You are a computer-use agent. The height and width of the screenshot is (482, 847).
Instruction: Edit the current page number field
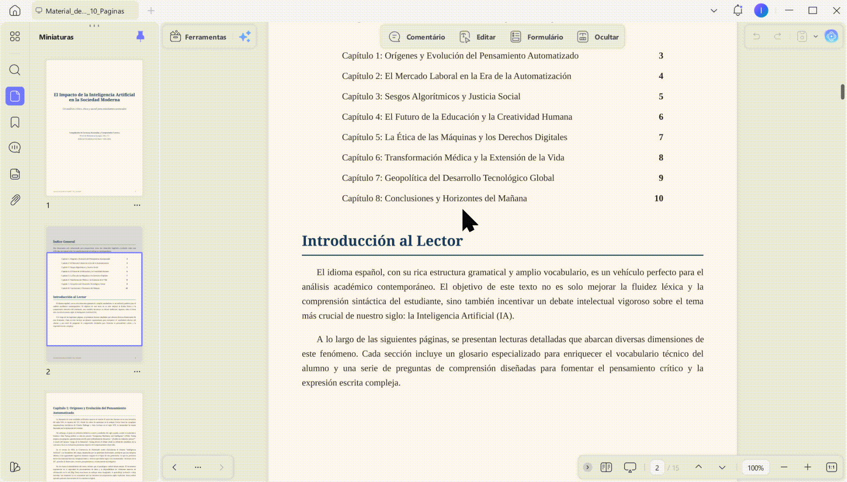tap(657, 467)
